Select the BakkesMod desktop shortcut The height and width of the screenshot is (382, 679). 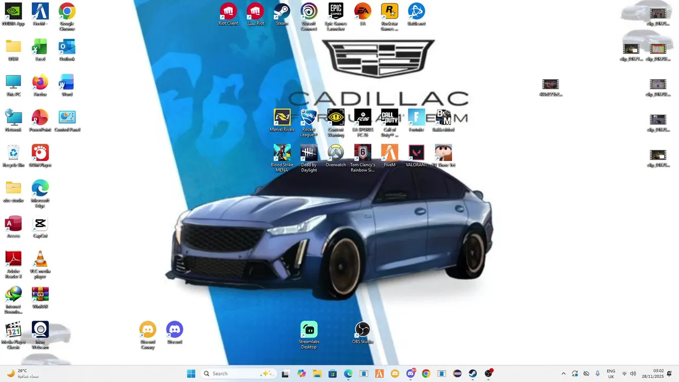point(443,121)
